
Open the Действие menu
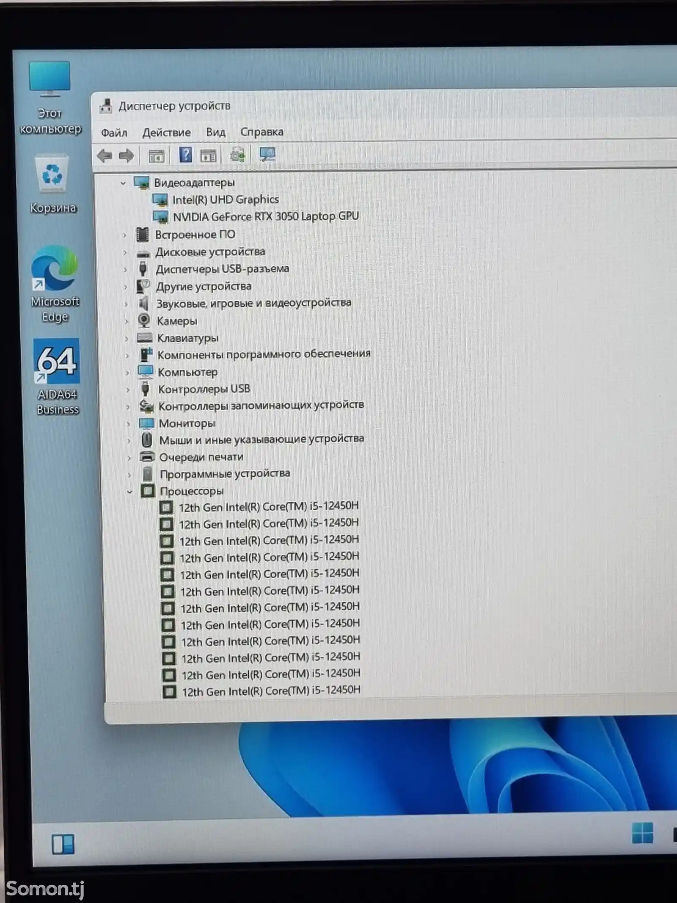[x=166, y=133]
